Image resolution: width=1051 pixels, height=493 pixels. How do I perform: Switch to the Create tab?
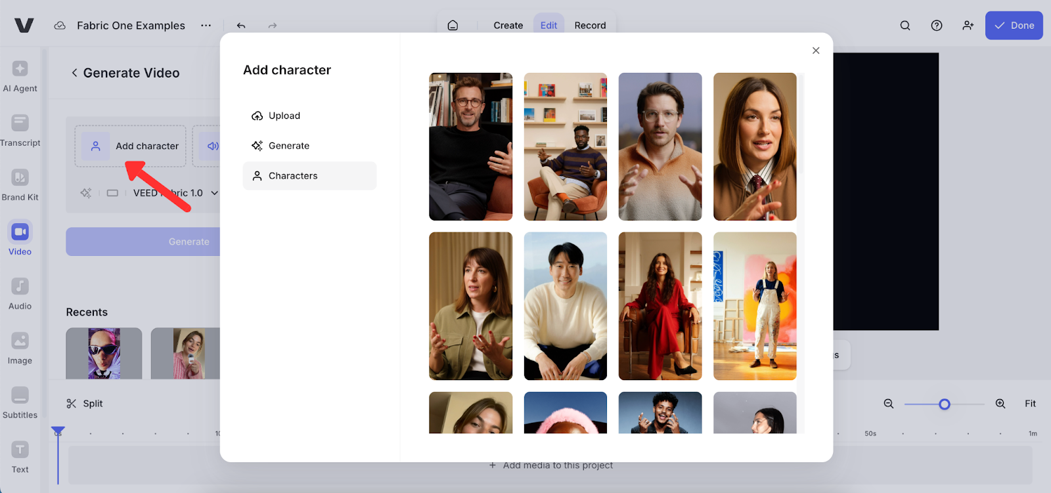pos(508,26)
